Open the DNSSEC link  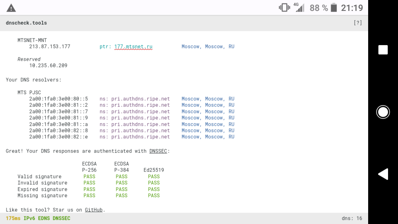(158, 151)
